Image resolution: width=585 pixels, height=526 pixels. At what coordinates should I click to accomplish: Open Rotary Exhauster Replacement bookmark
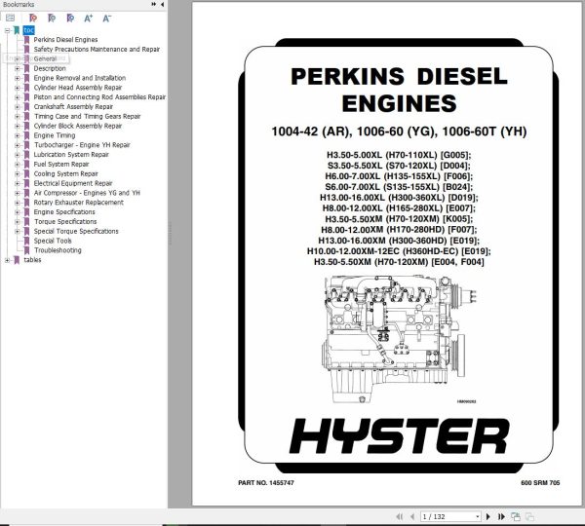79,203
